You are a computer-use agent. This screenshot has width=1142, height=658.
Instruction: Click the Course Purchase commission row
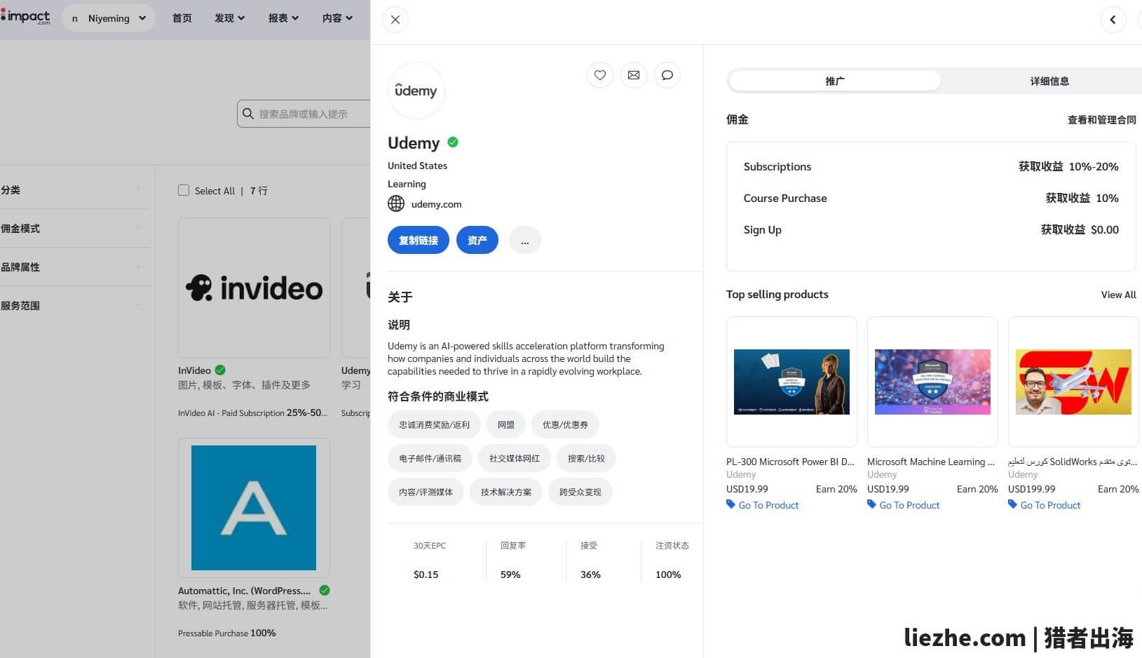pyautogui.click(x=931, y=198)
